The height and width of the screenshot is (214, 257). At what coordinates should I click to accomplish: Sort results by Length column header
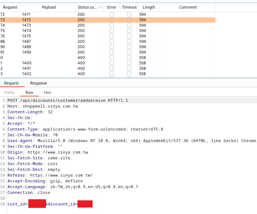point(149,7)
